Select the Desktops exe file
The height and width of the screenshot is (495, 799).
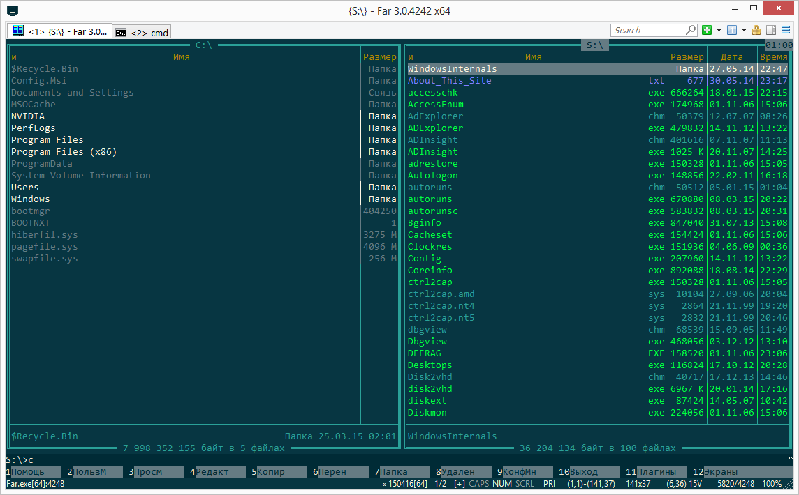[597, 365]
